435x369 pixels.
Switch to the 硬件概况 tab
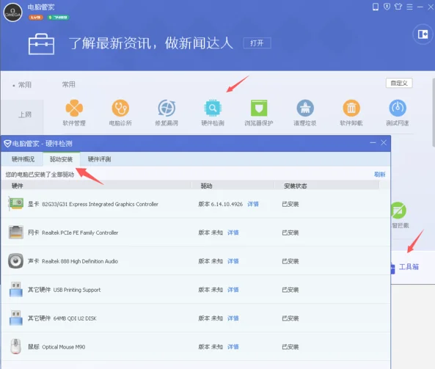(x=23, y=159)
